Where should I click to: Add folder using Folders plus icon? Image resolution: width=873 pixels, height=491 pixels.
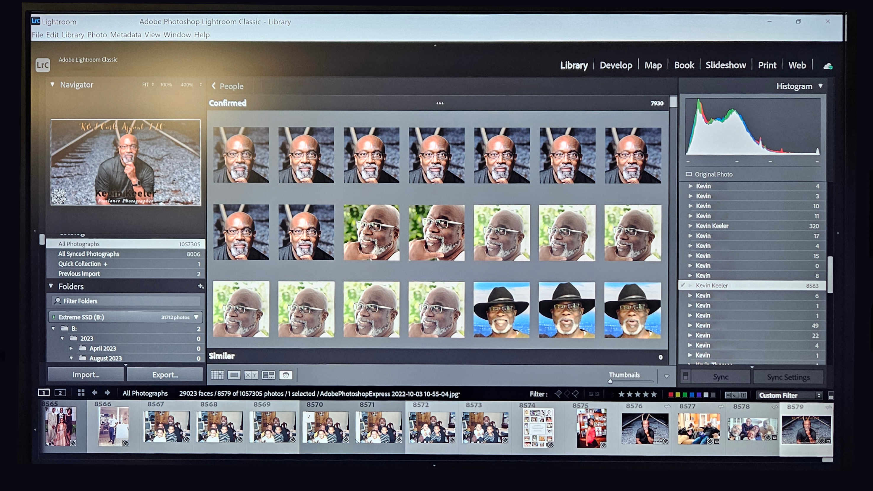tap(200, 286)
